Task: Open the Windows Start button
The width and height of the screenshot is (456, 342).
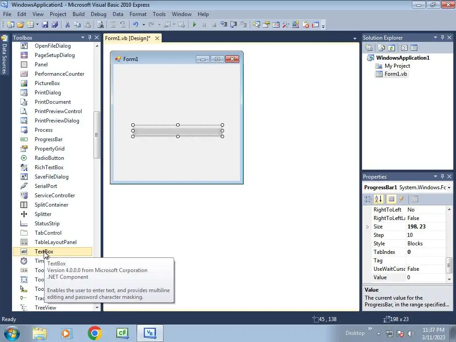Action: (12, 333)
